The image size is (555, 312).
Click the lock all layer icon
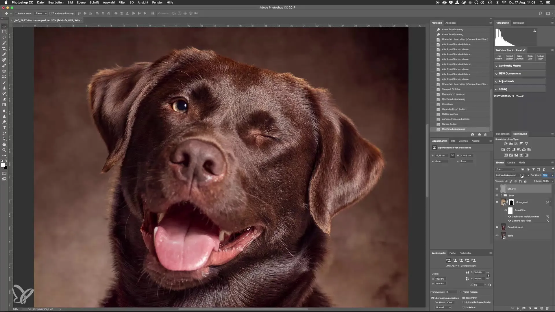(525, 181)
